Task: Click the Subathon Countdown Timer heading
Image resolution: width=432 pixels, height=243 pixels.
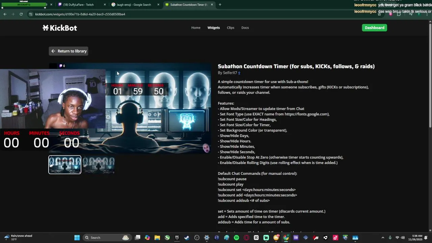Action: [x=296, y=66]
